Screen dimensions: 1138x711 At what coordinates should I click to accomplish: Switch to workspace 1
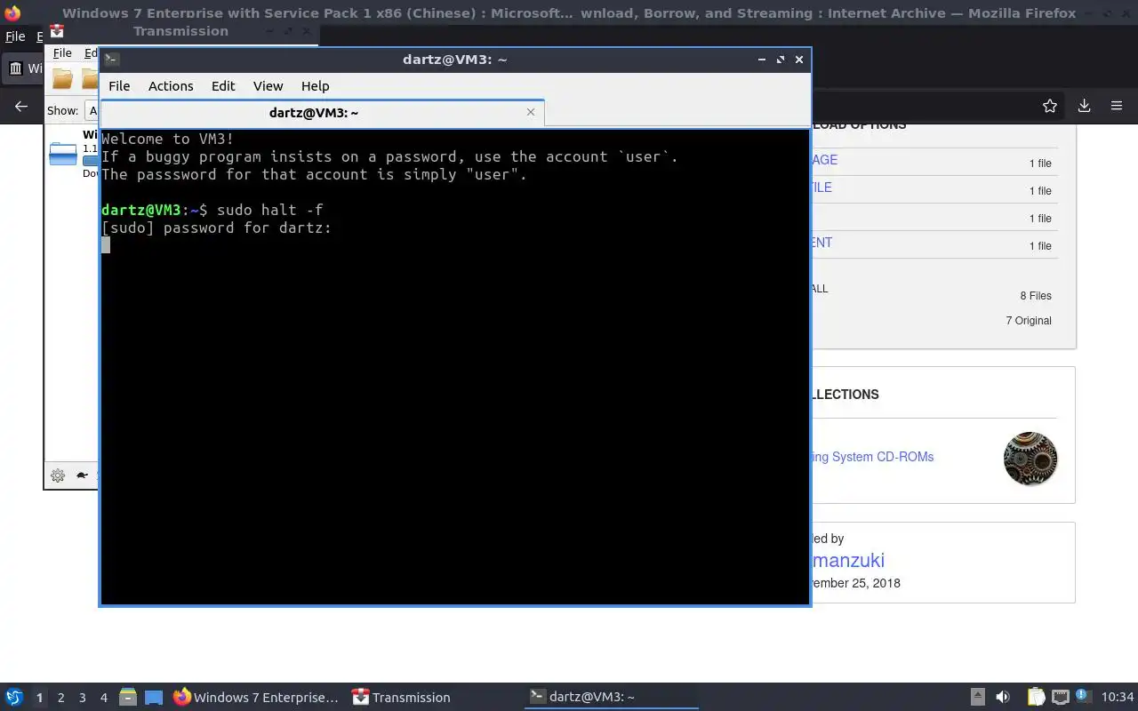[39, 698]
